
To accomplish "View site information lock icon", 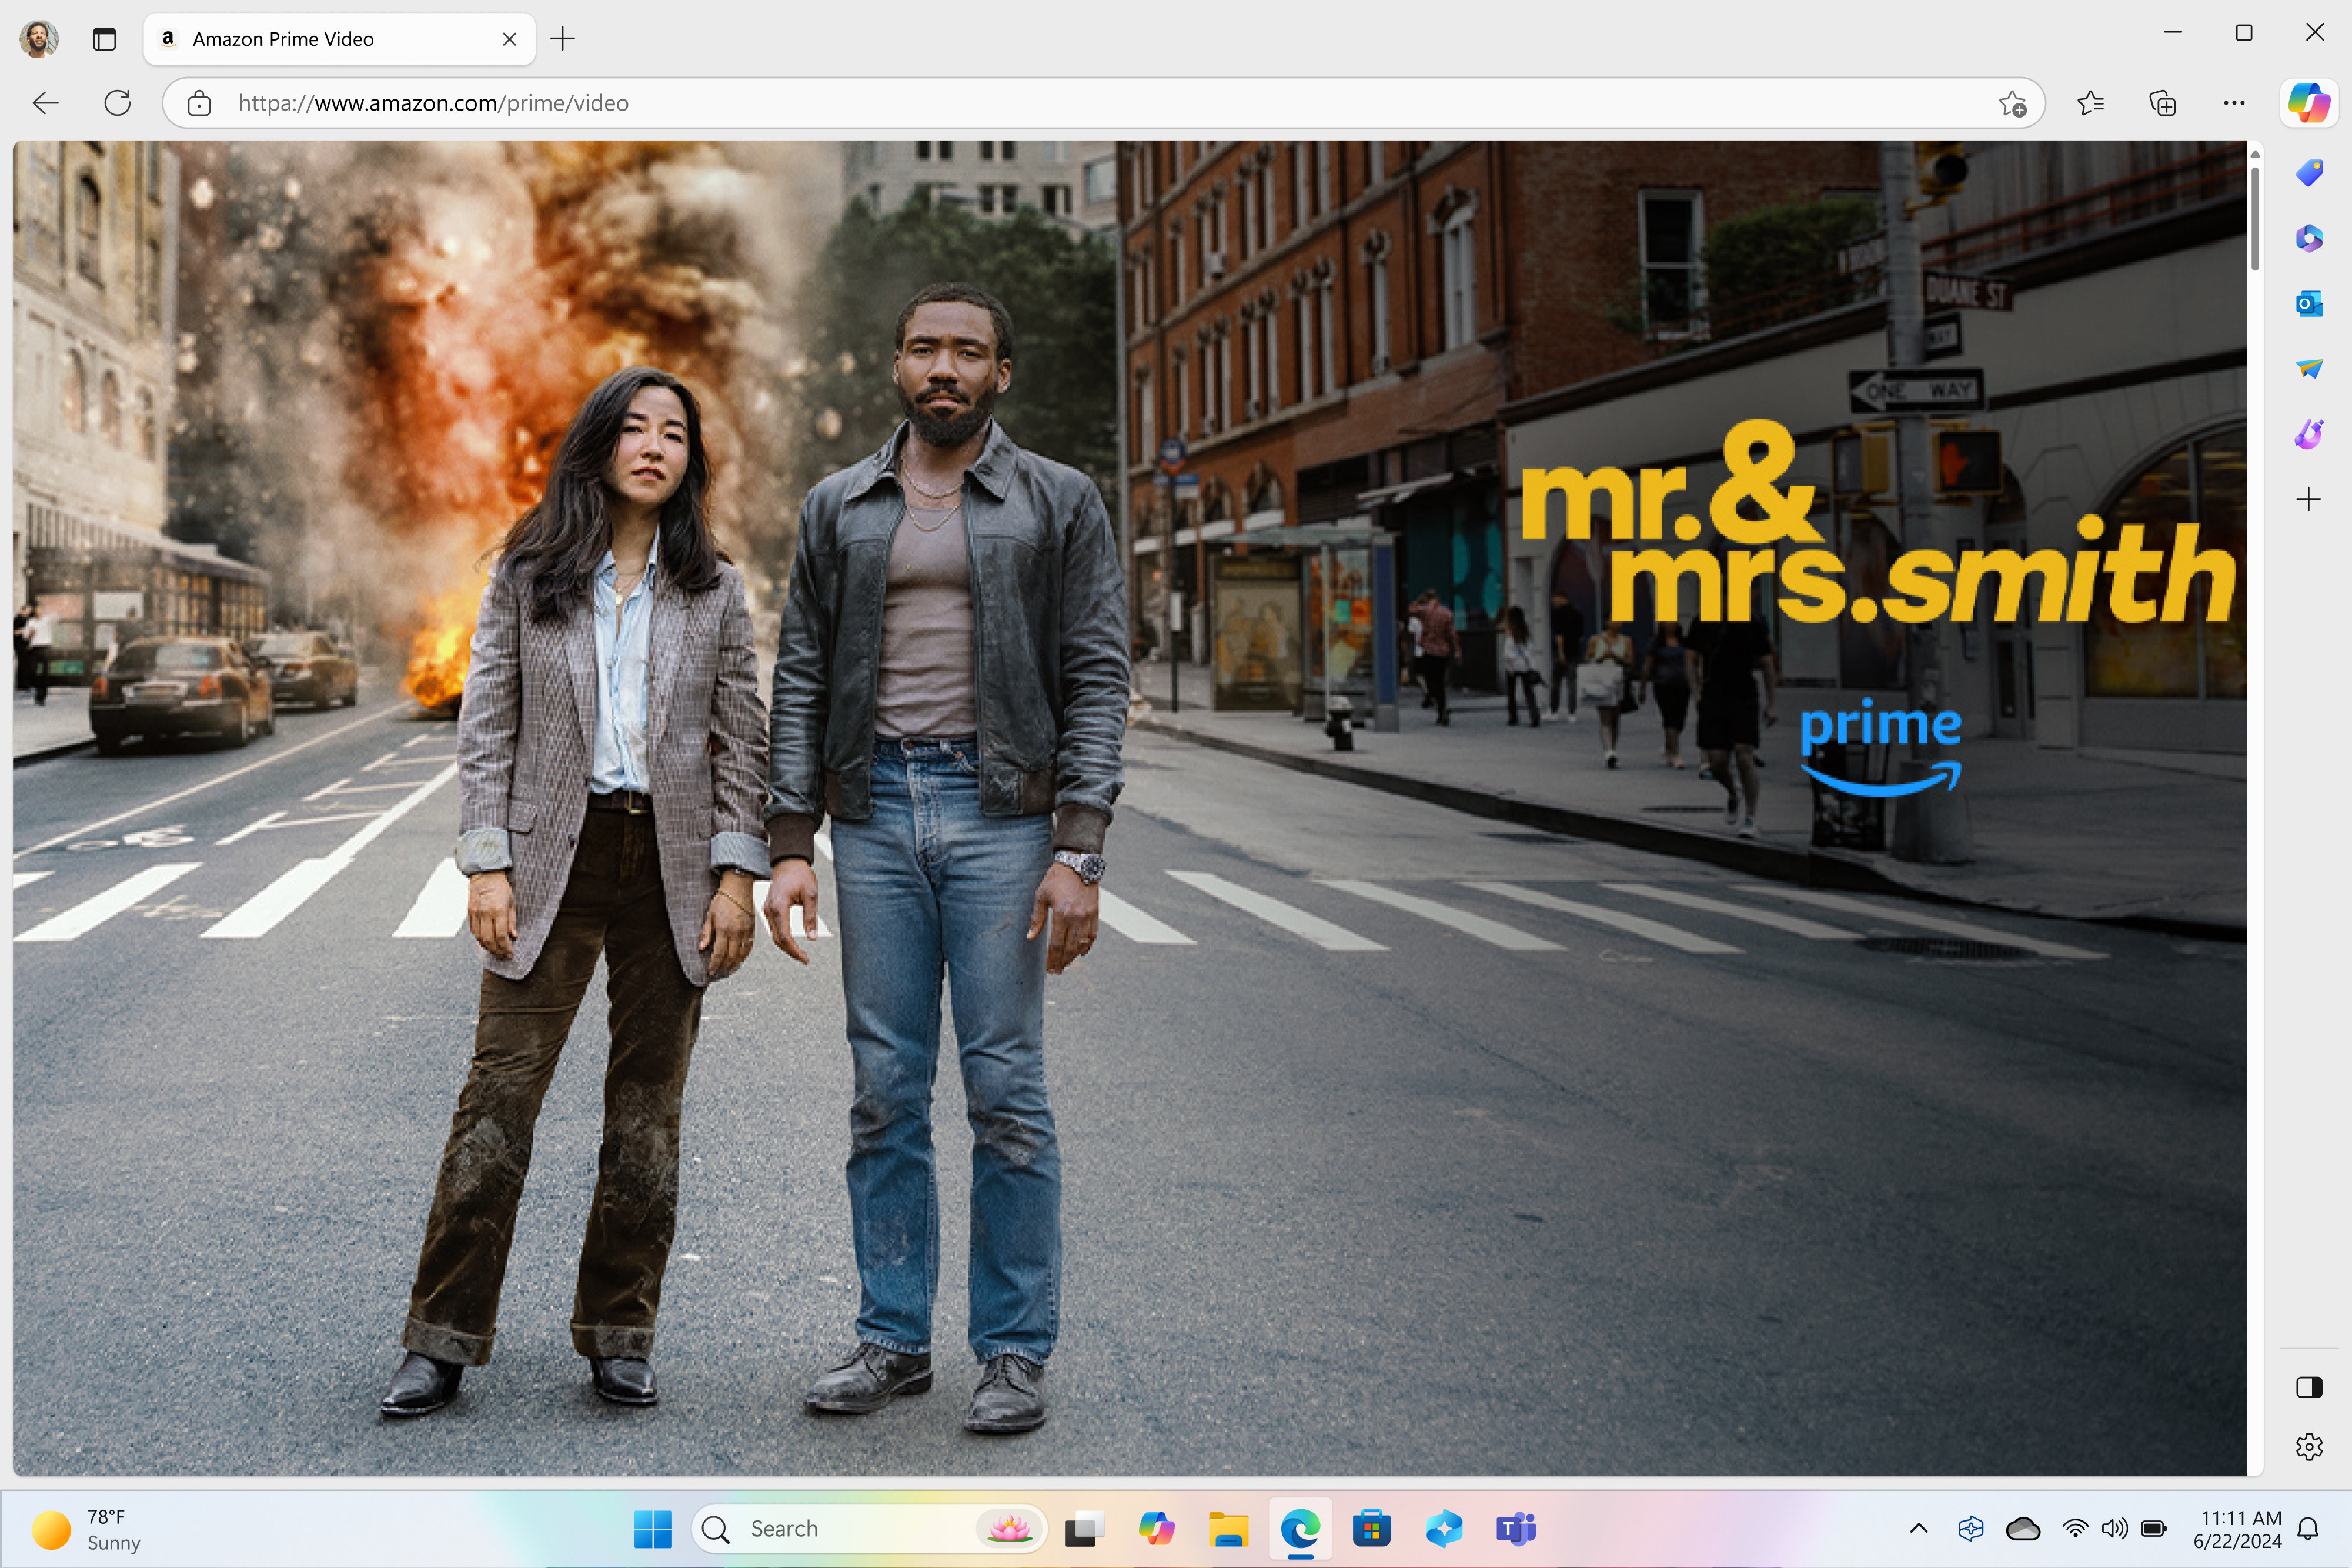I will pos(199,103).
